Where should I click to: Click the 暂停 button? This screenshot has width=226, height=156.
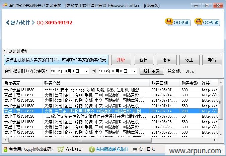pyautogui.click(x=144, y=60)
